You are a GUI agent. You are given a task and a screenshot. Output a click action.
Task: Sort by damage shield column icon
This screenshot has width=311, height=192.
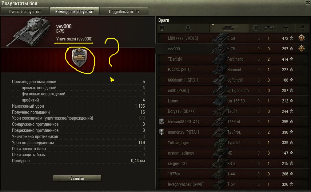(x=256, y=28)
